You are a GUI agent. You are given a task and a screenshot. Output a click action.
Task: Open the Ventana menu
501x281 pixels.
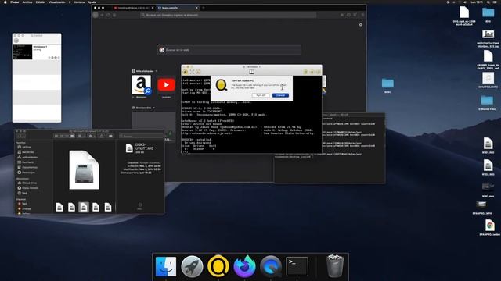pos(79,2)
